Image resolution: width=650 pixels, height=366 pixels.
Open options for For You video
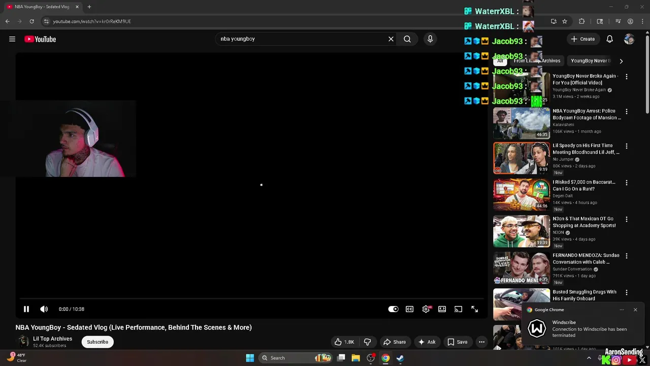[627, 77]
